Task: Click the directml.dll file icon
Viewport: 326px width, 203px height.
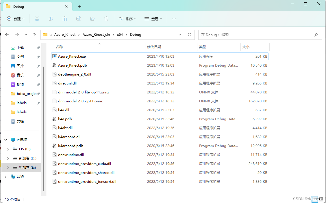Action: point(54,83)
